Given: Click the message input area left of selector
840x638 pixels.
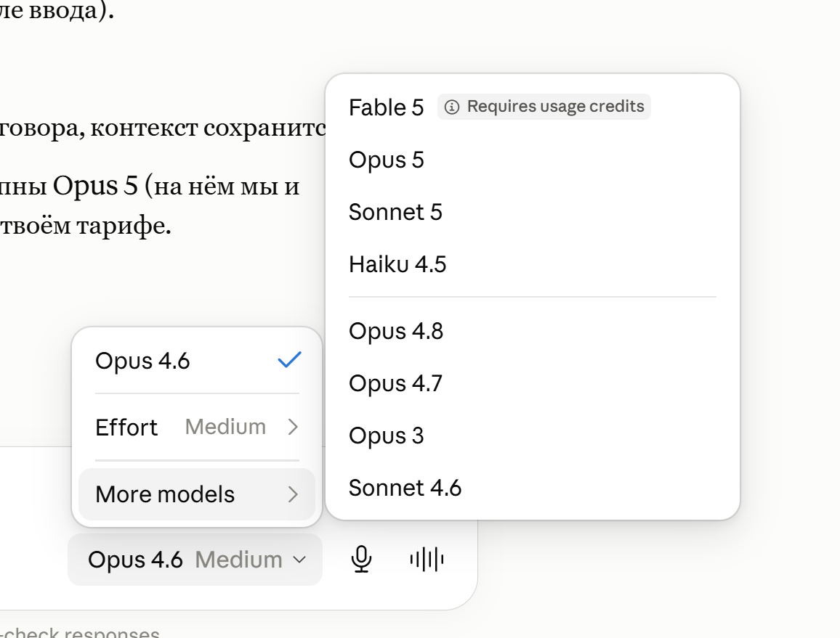Looking at the screenshot, I should (32, 560).
